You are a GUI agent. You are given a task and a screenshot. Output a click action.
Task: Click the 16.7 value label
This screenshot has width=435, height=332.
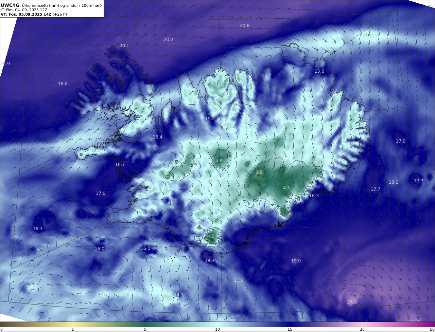[120, 164]
